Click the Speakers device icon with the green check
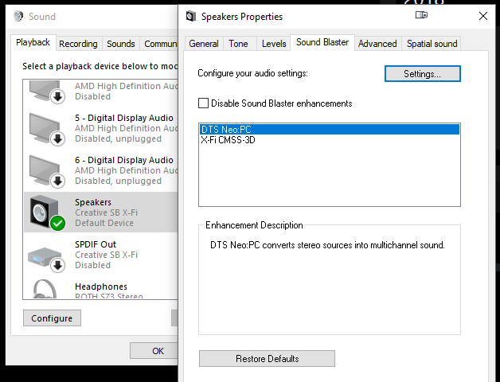The height and width of the screenshot is (382, 500). pos(47,212)
